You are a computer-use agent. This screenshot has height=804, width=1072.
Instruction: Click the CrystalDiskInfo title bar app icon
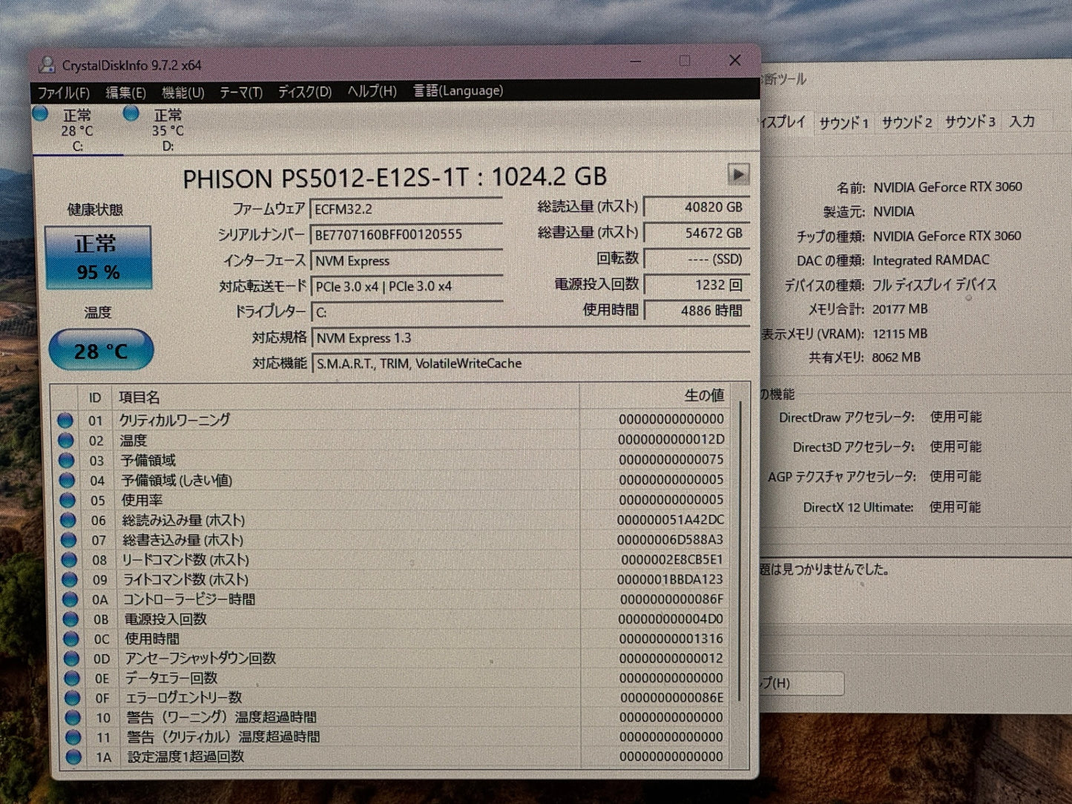[47, 65]
